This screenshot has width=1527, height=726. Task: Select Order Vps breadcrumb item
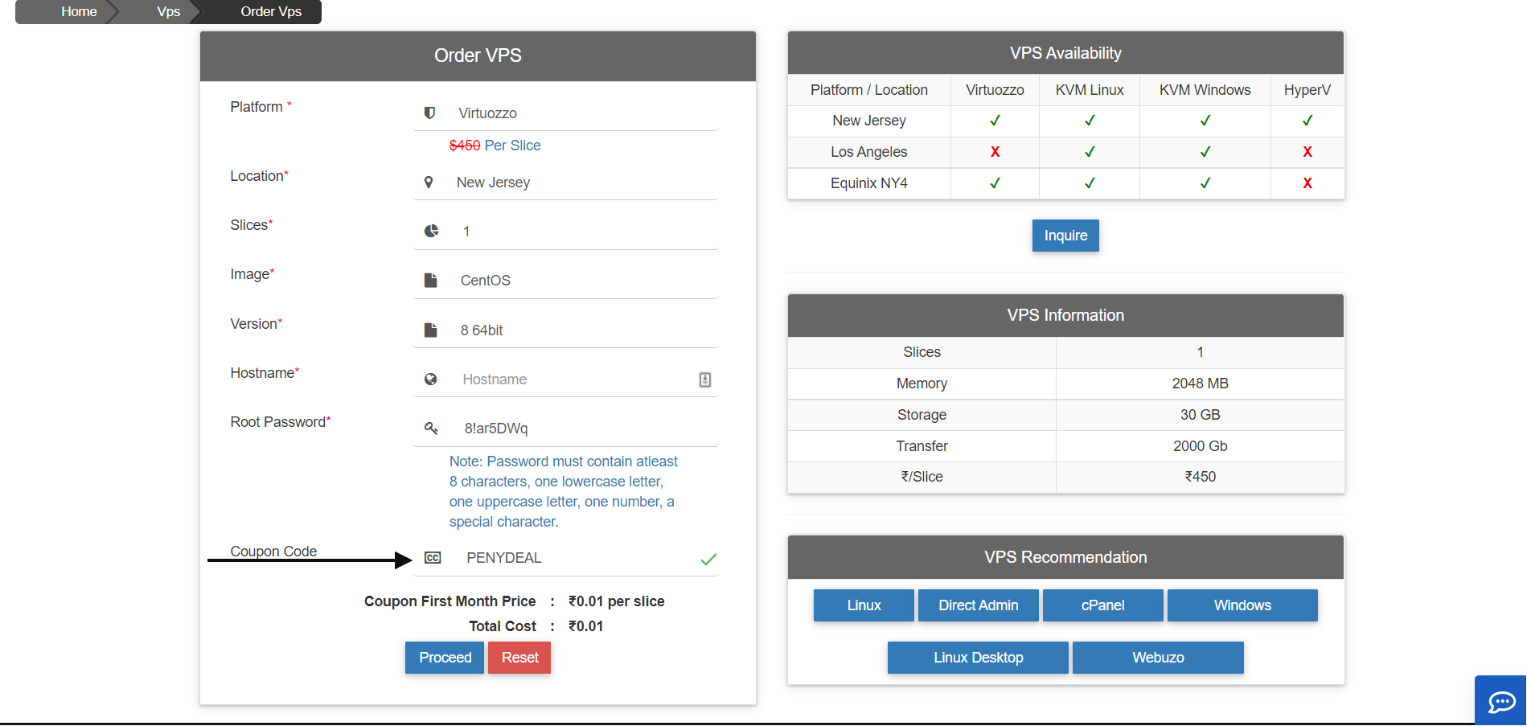click(271, 11)
